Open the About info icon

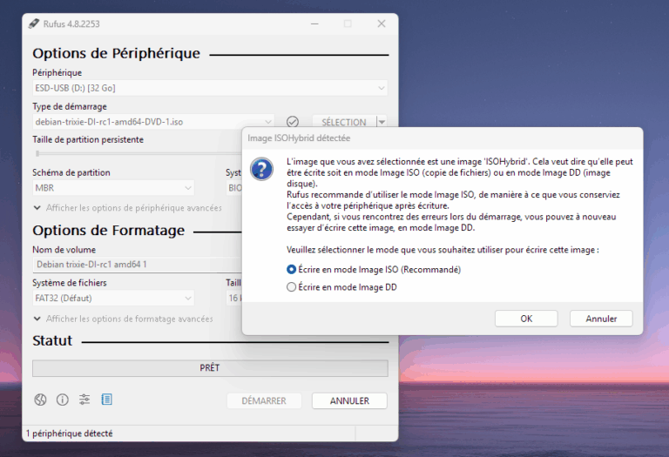(x=63, y=400)
